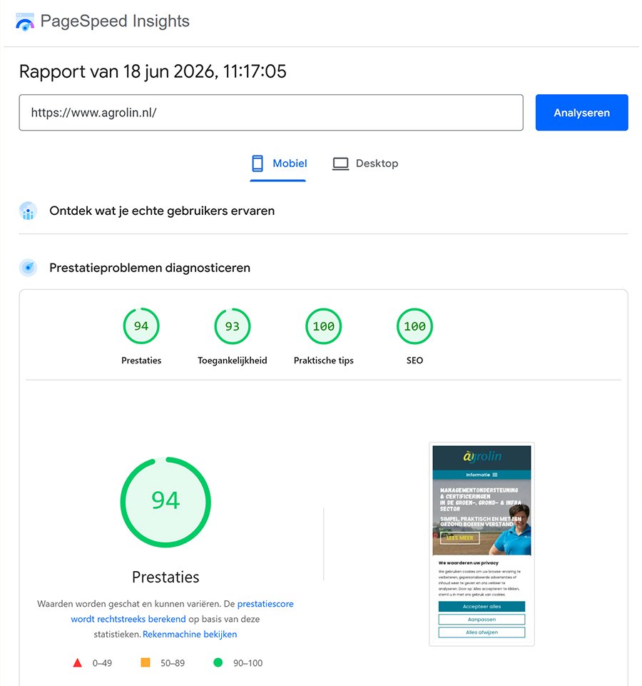642x686 pixels.
Task: Click the laptop icon beside Desktop
Action: [341, 163]
